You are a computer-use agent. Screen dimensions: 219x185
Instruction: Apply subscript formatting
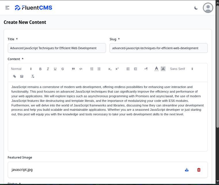point(110,69)
